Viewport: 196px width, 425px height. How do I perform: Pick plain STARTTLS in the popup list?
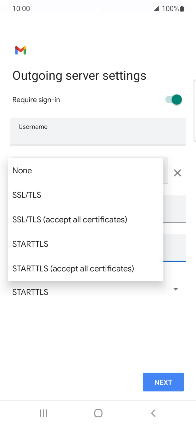point(31,244)
